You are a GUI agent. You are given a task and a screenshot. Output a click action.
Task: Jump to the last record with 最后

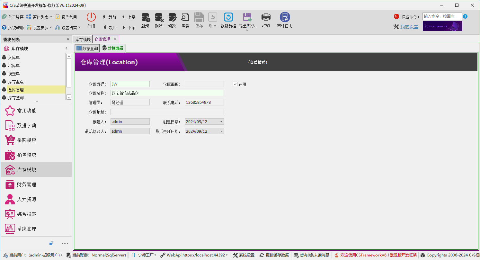tap(110, 28)
